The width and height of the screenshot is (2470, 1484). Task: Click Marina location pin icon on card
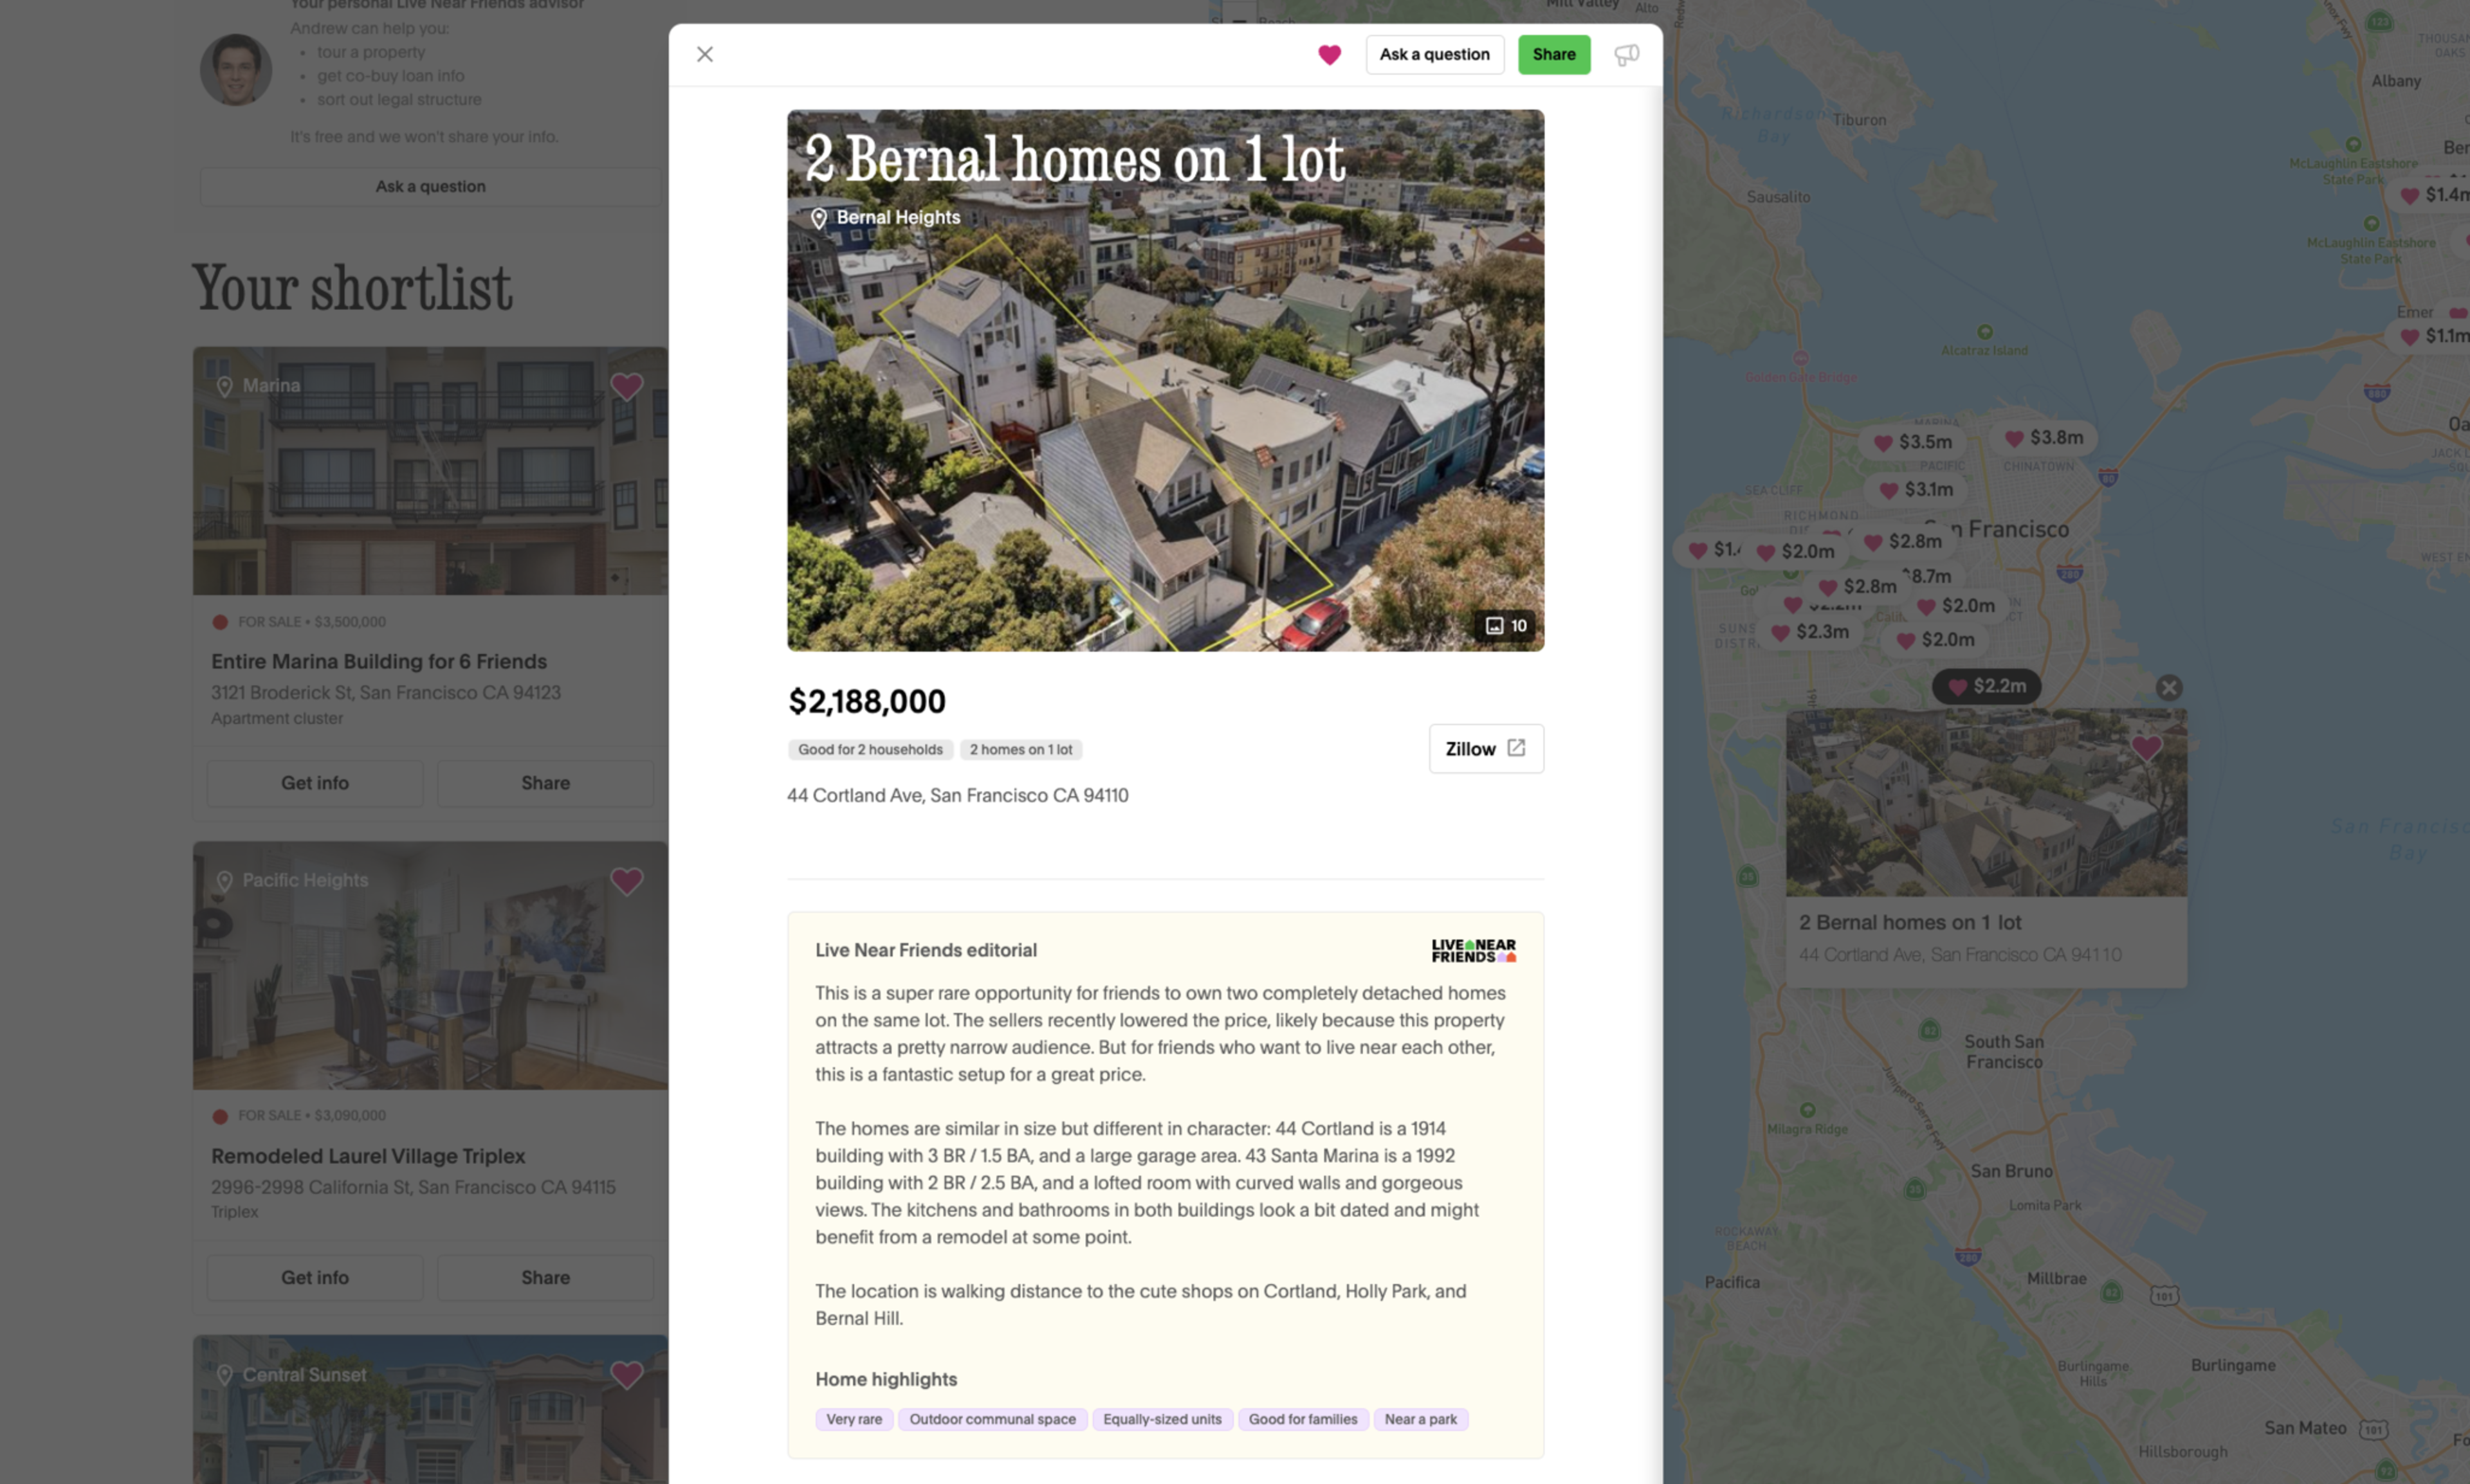(224, 386)
